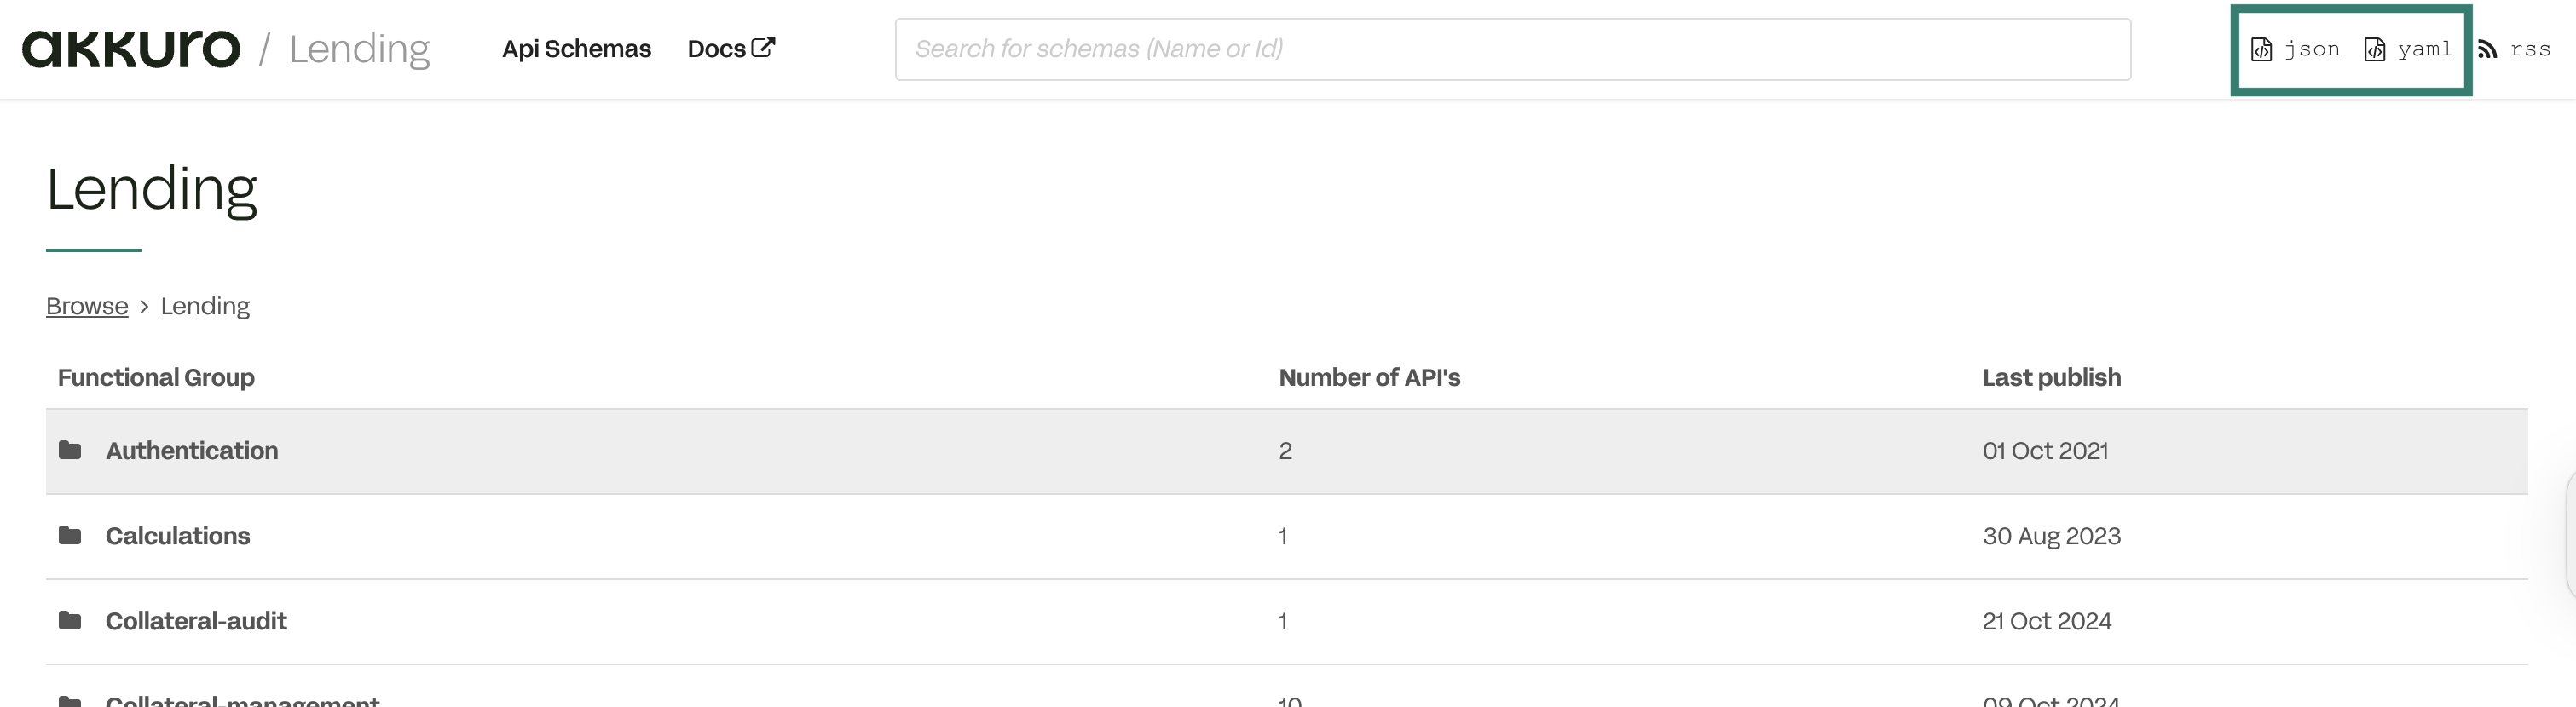The height and width of the screenshot is (707, 2576).
Task: Click the folder icon beside Calculations
Action: click(x=70, y=535)
